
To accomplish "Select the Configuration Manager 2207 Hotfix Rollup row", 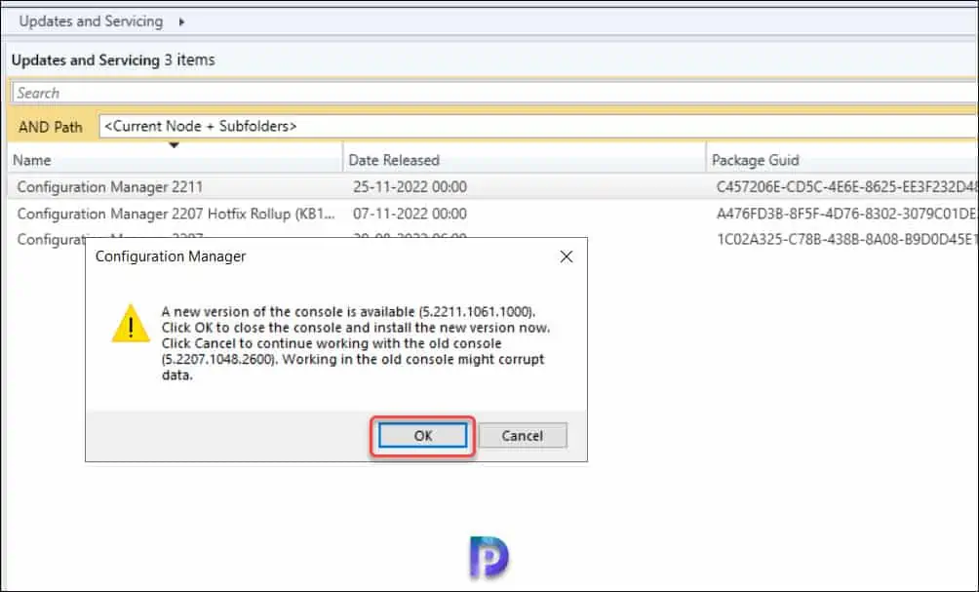I will pos(493,214).
